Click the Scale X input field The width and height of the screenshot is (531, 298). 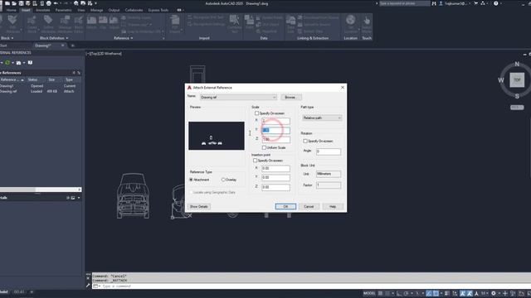[275, 121]
